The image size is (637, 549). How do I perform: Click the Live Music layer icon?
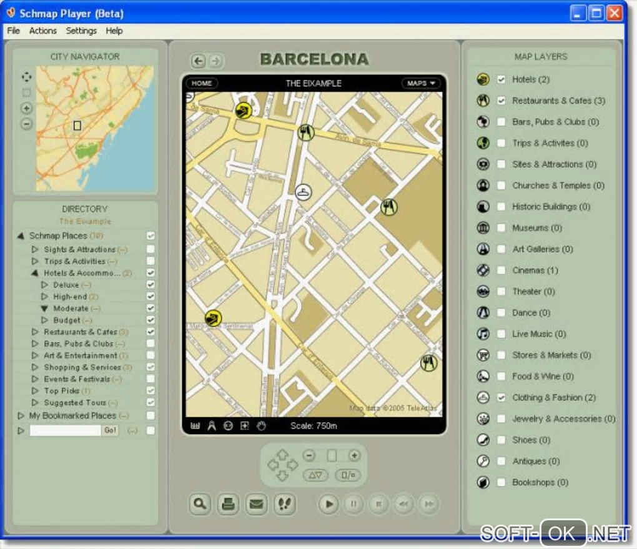(x=483, y=334)
